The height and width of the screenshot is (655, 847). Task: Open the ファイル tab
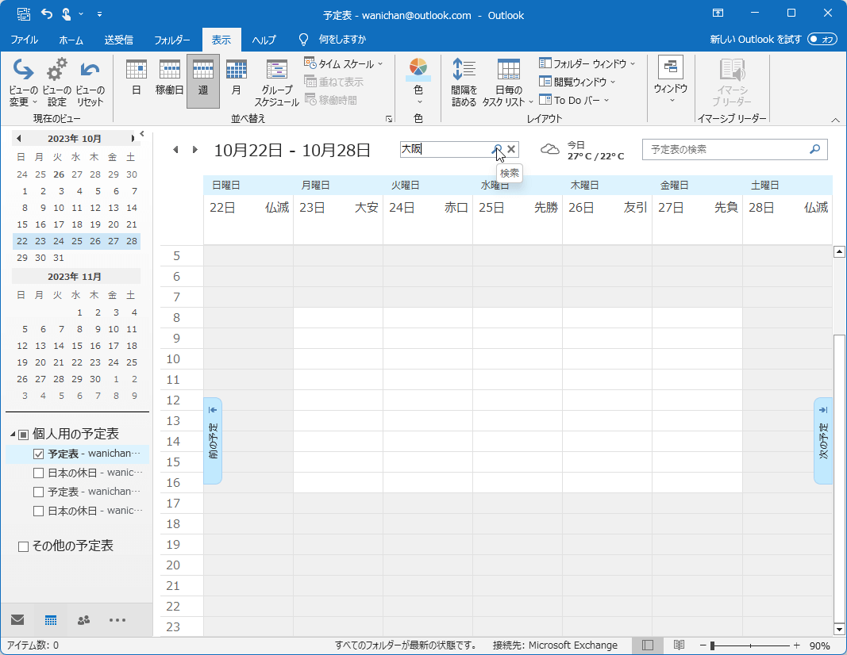coord(25,40)
